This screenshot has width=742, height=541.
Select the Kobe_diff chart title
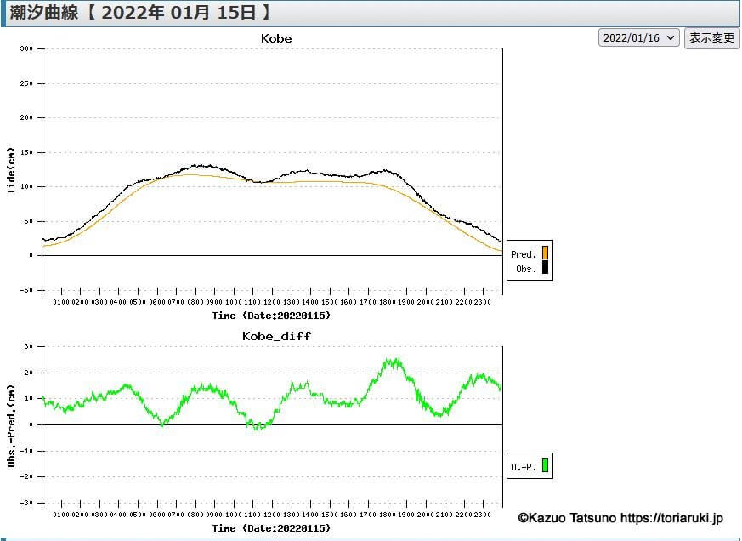pos(276,336)
